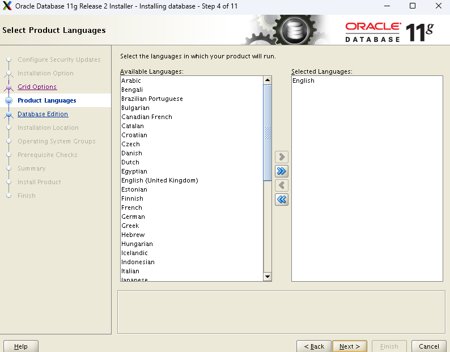Select Czech language entry
Viewport: 450px width, 352px height.
[x=192, y=144]
